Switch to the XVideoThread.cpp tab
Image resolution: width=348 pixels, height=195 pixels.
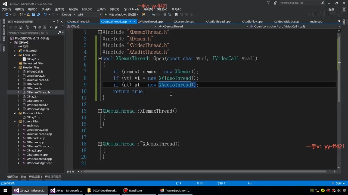pyautogui.click(x=150, y=21)
